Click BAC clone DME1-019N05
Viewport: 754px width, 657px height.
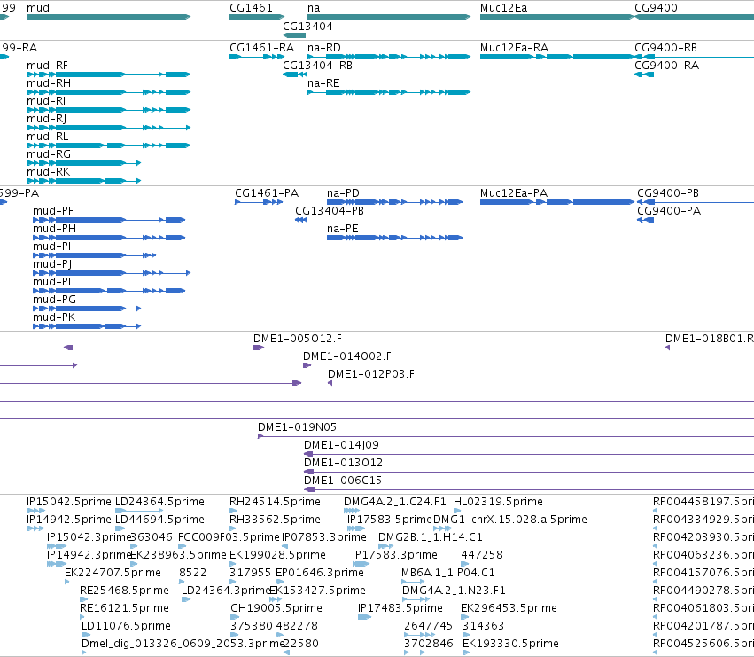coord(506,436)
